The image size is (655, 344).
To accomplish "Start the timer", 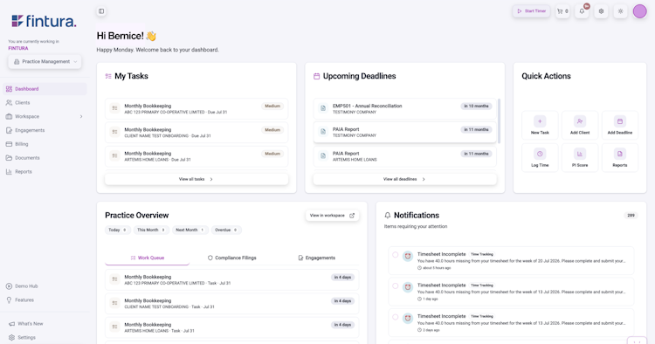I will point(531,11).
